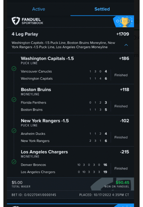143x207 pixels.
Task: Open the Washington Capitals -1.5 leg title
Action: [x=47, y=59]
